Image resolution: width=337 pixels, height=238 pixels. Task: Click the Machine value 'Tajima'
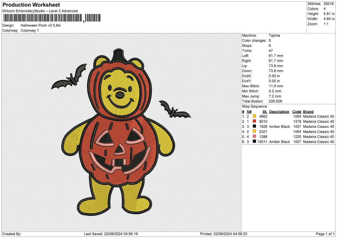[274, 35]
